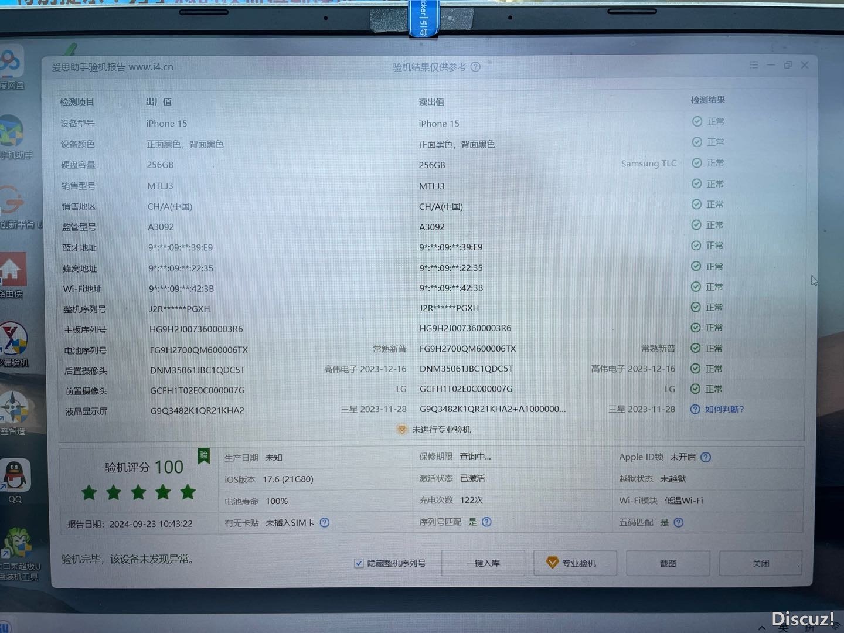This screenshot has height=633, width=844.
Task: Select the 爱思助手验机报告 www.i4.cn title
Action: (113, 67)
